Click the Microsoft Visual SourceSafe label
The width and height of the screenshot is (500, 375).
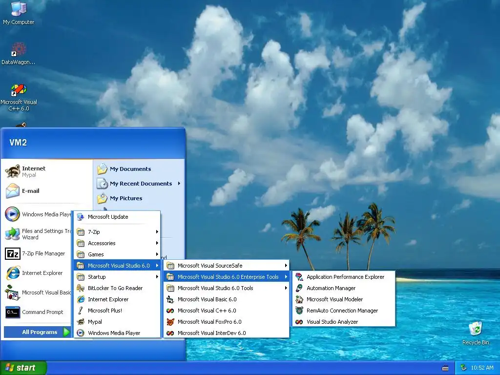210,266
